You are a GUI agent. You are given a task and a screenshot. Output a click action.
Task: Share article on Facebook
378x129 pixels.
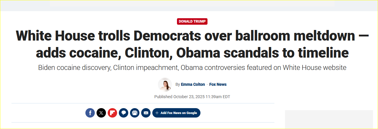[90, 113]
